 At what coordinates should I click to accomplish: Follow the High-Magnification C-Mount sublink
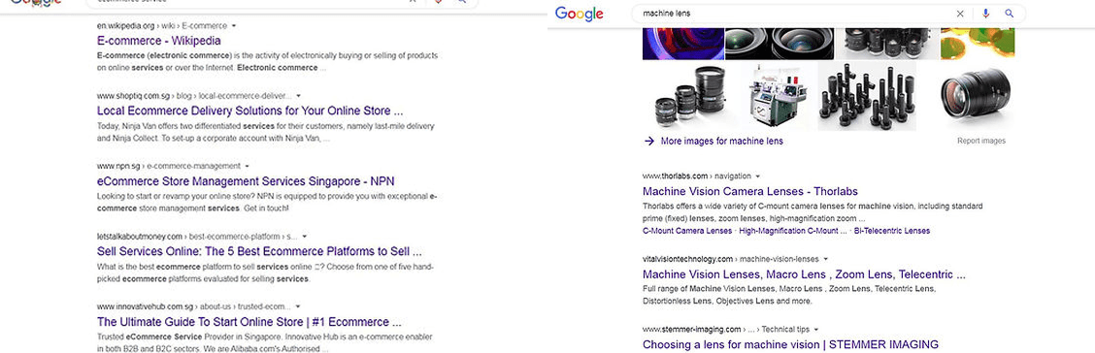[x=793, y=231]
